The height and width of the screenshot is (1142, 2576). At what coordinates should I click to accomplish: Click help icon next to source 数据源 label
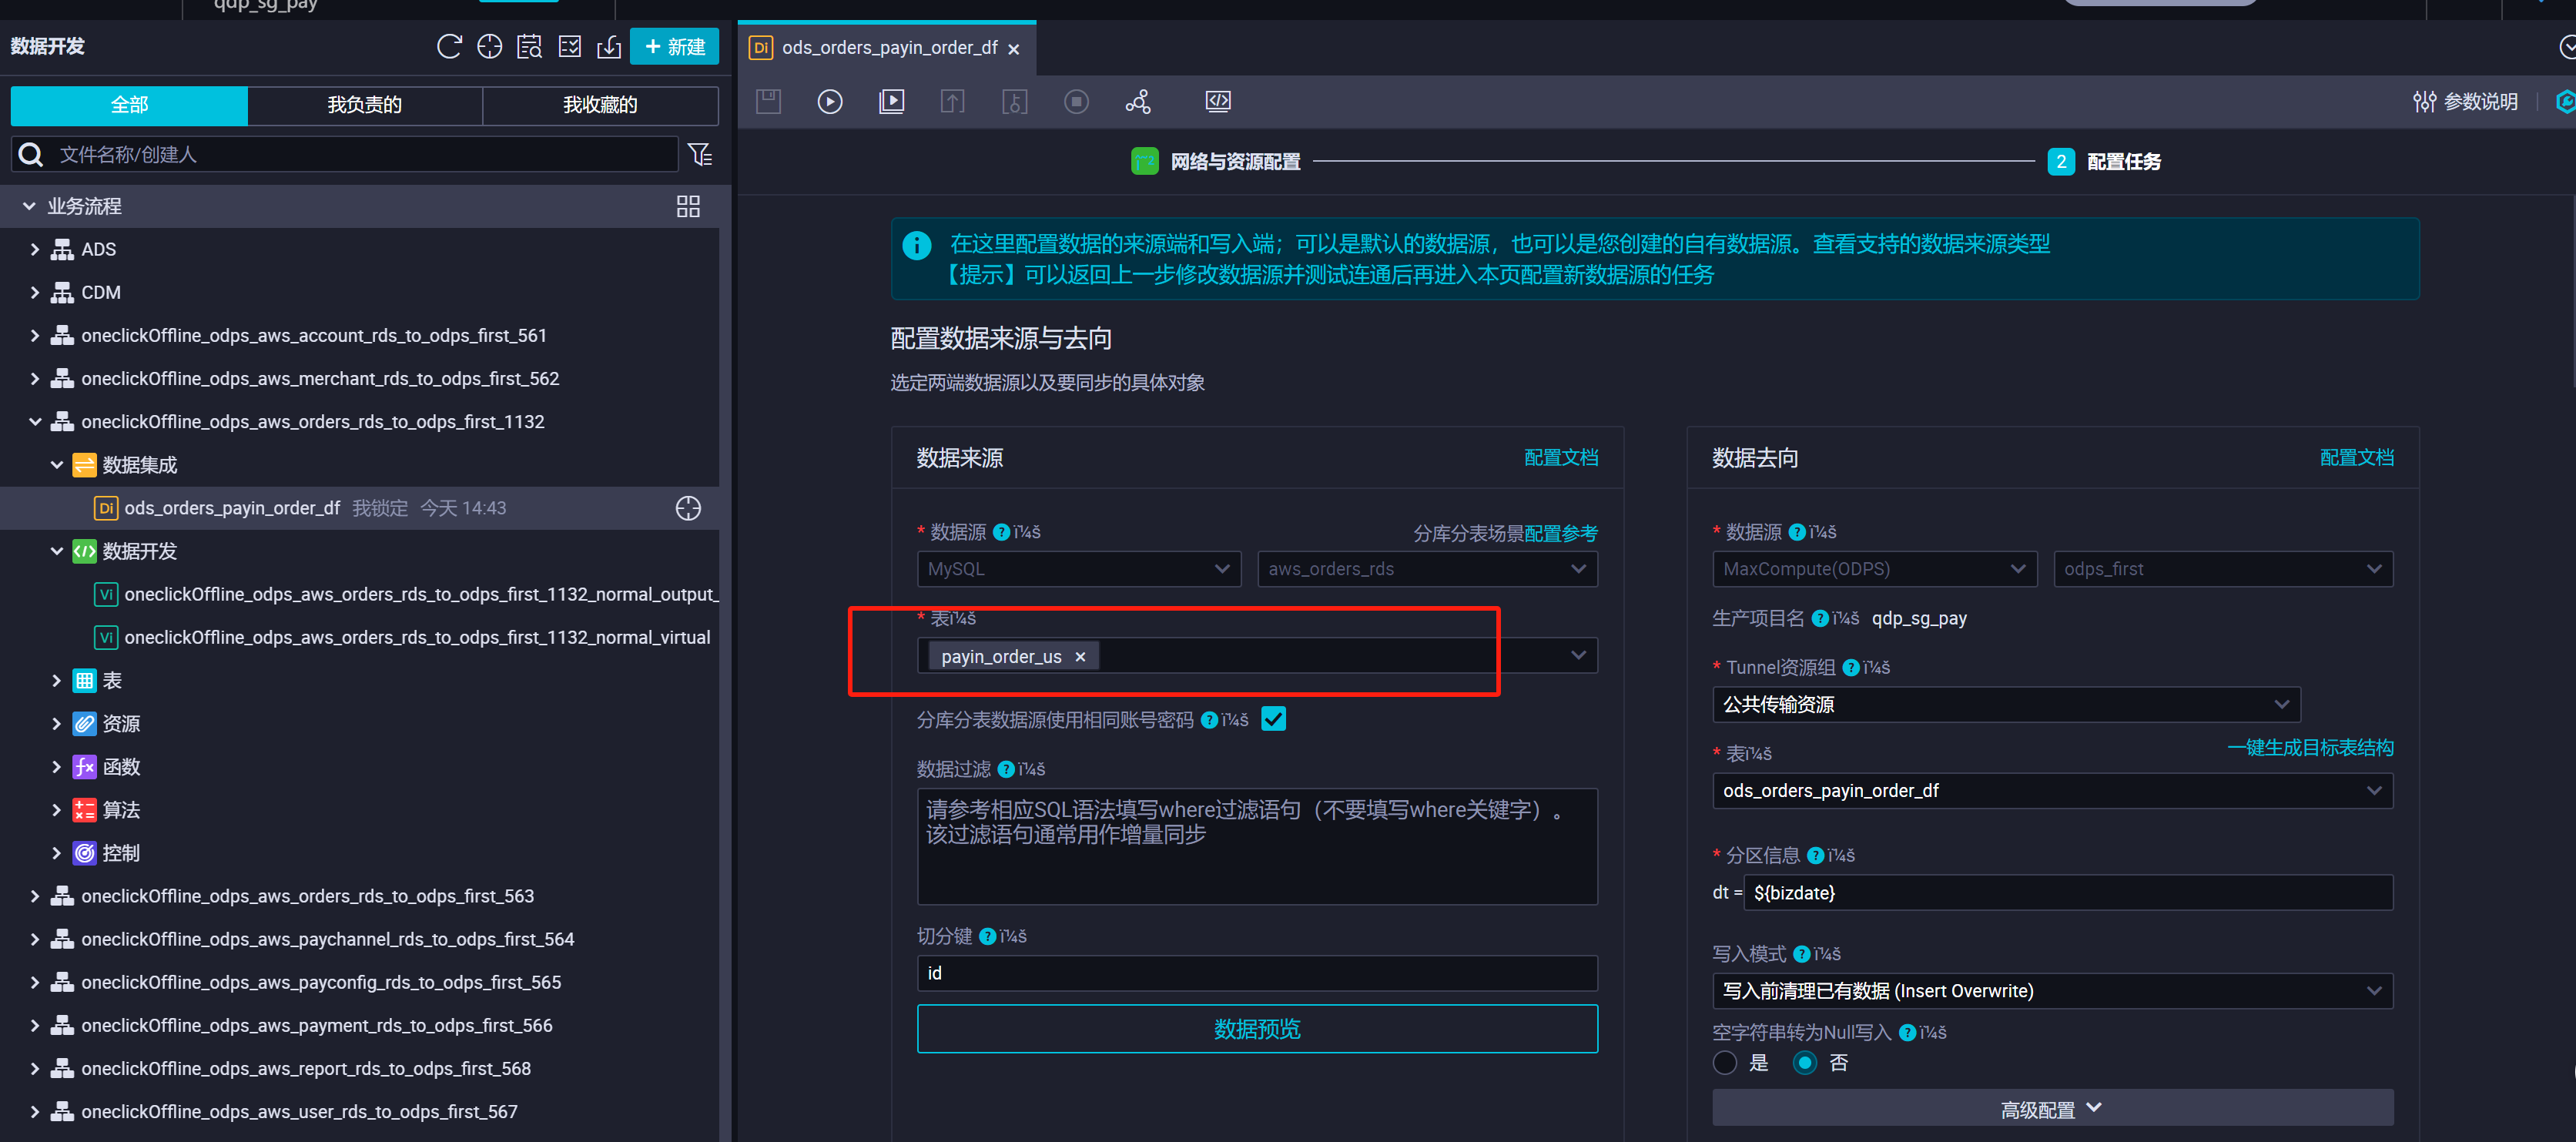point(1001,532)
